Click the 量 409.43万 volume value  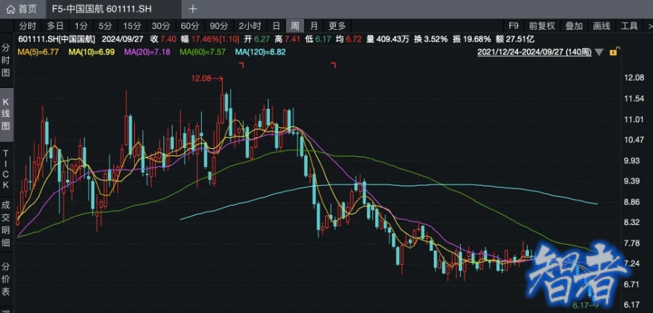click(387, 39)
